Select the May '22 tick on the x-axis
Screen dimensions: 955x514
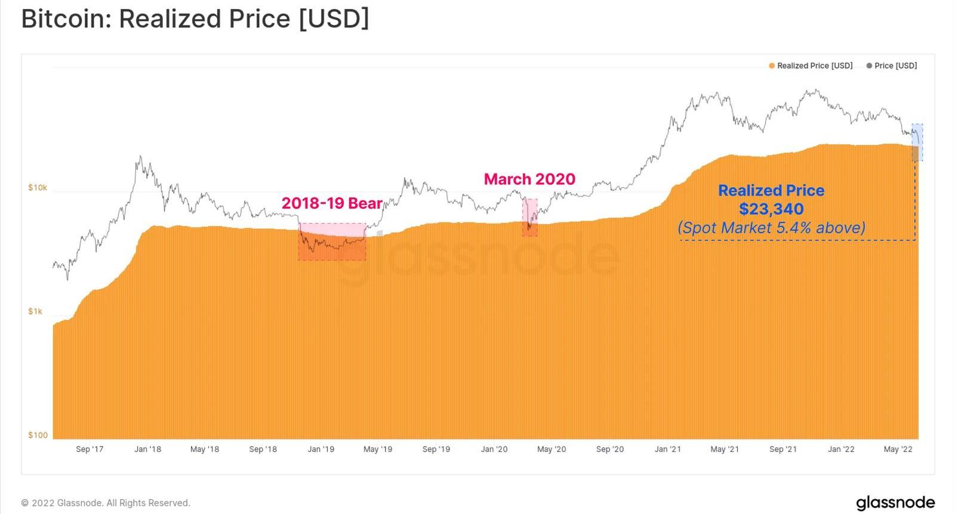coord(898,449)
